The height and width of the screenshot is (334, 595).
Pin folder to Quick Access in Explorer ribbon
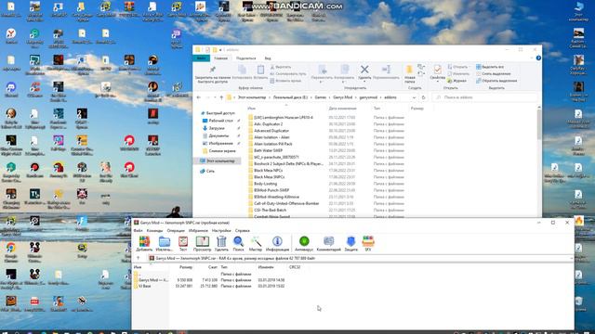tap(213, 71)
